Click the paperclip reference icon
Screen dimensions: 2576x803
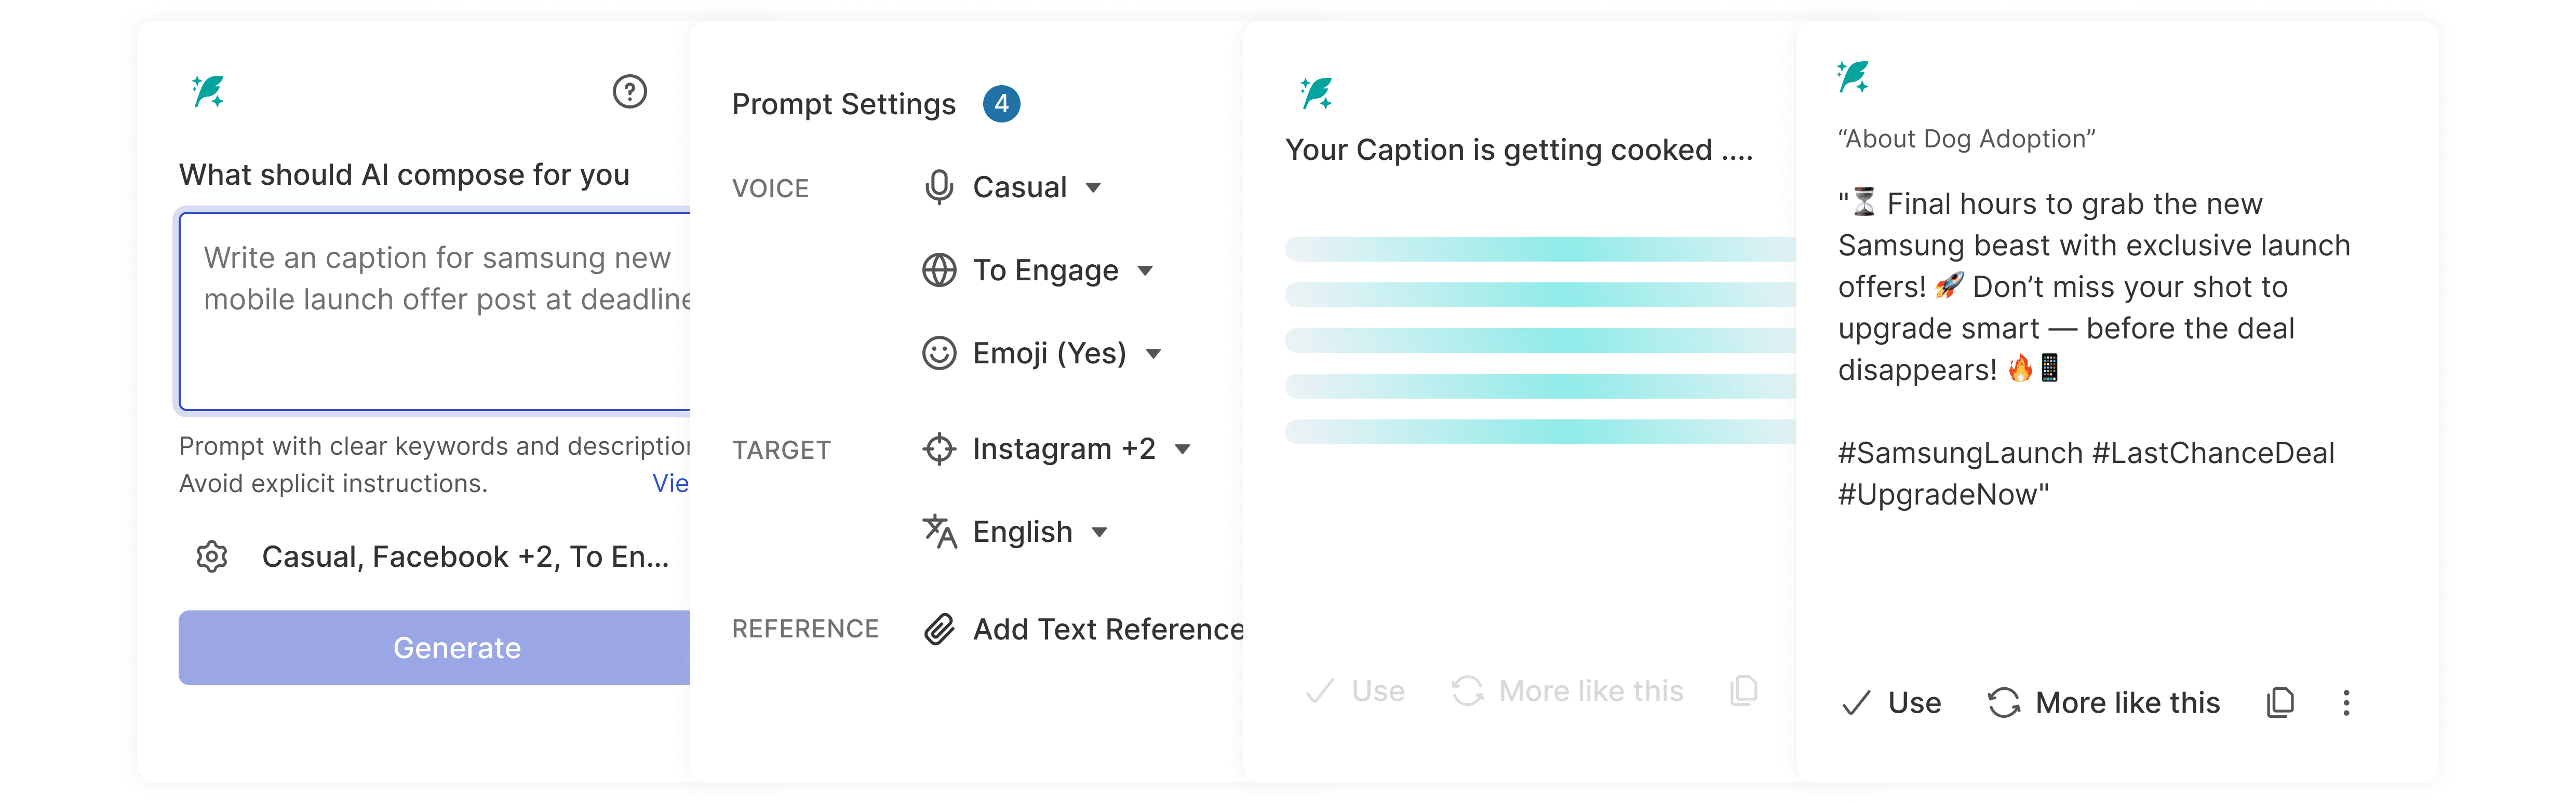pos(939,629)
